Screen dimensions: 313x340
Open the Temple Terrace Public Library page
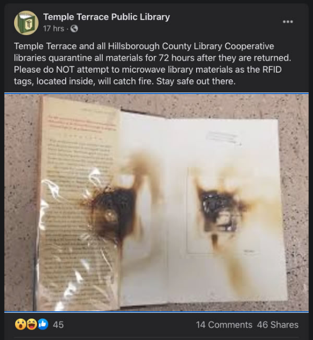pyautogui.click(x=106, y=17)
